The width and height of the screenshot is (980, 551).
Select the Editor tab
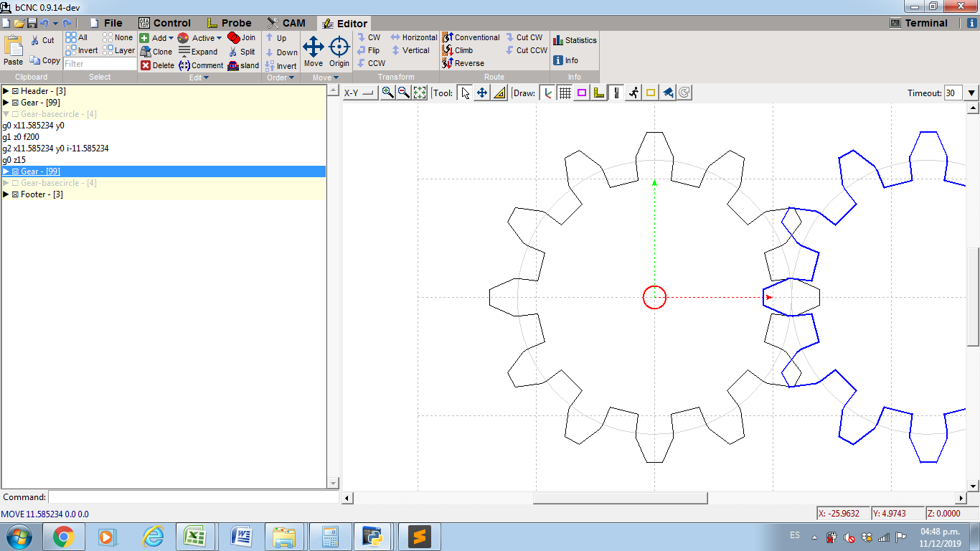344,23
